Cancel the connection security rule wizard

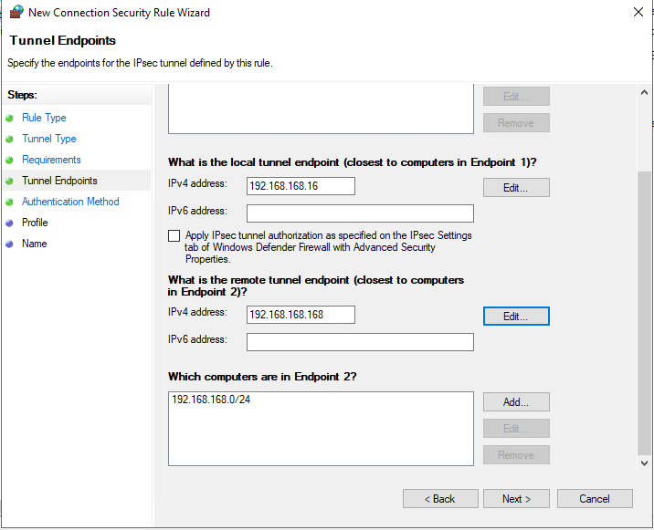[x=595, y=499]
